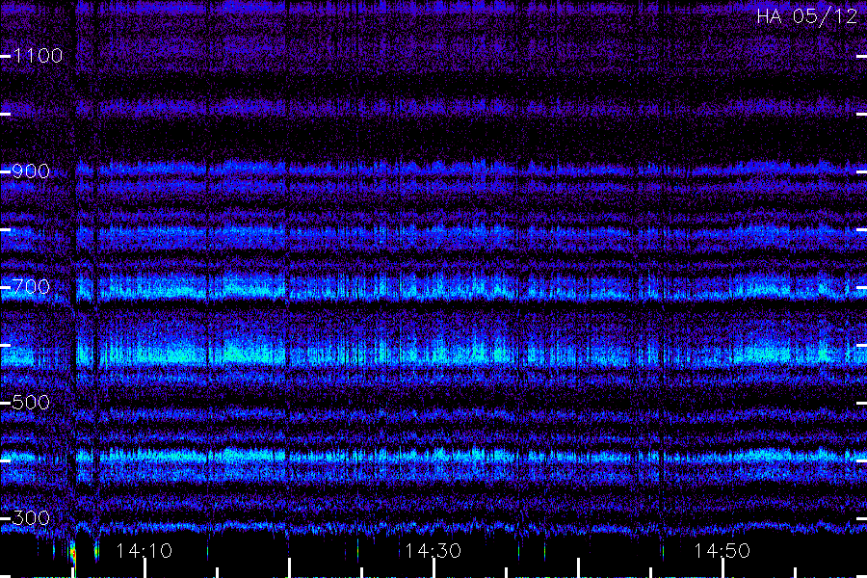The image size is (867, 578).
Task: Select the 900 frequency axis label
Action: [31, 171]
